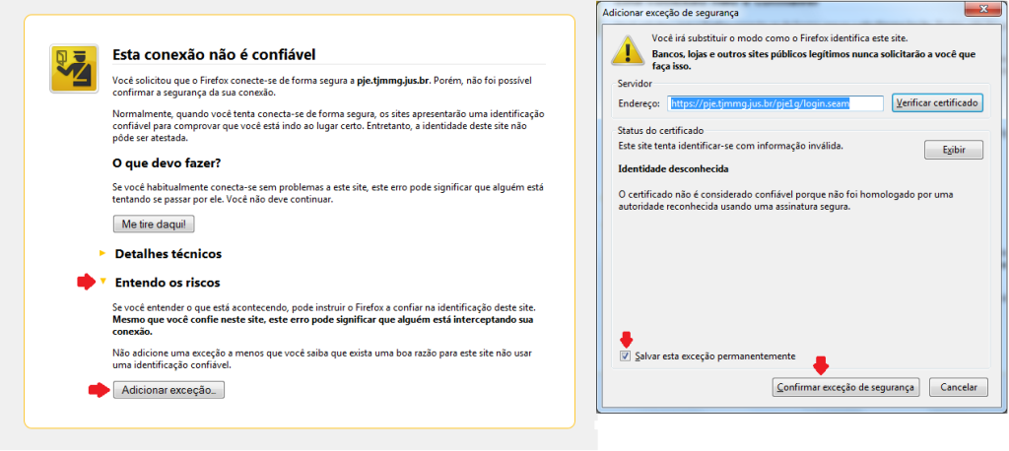Expand the Detalhes técnicos triangle

[102, 253]
